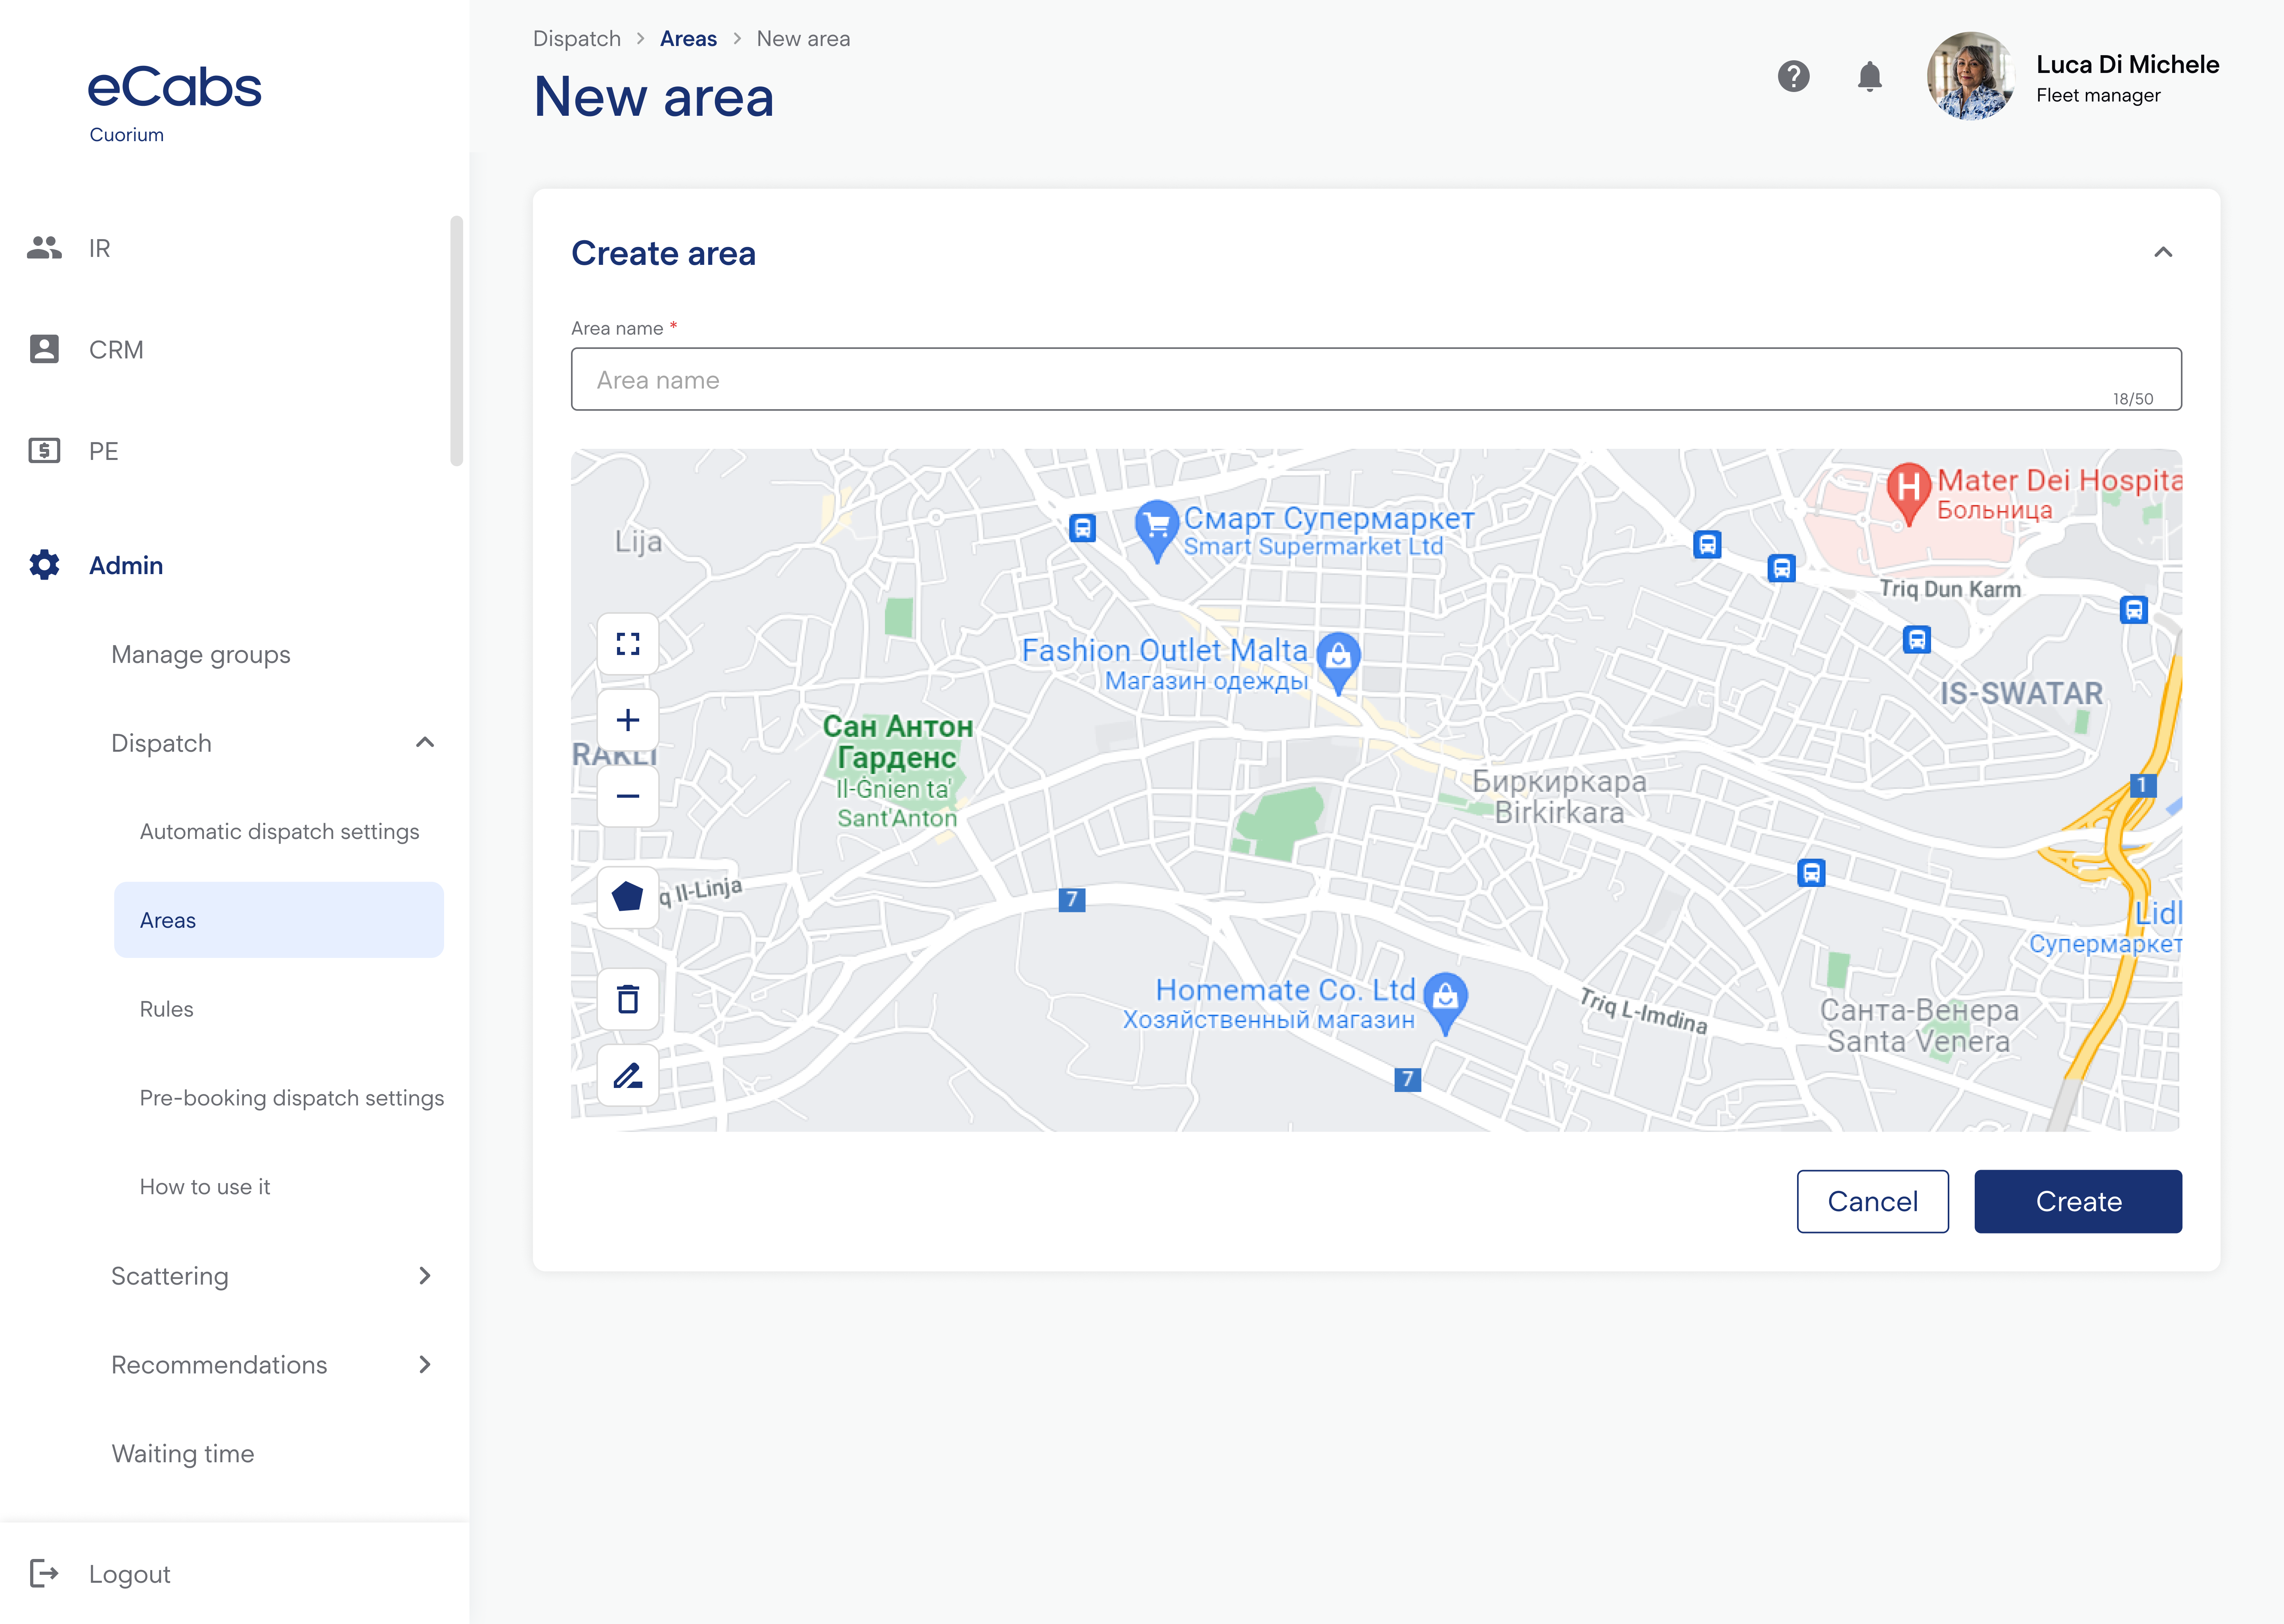Collapse the Dispatch submenu
The height and width of the screenshot is (1624, 2284).
[425, 743]
